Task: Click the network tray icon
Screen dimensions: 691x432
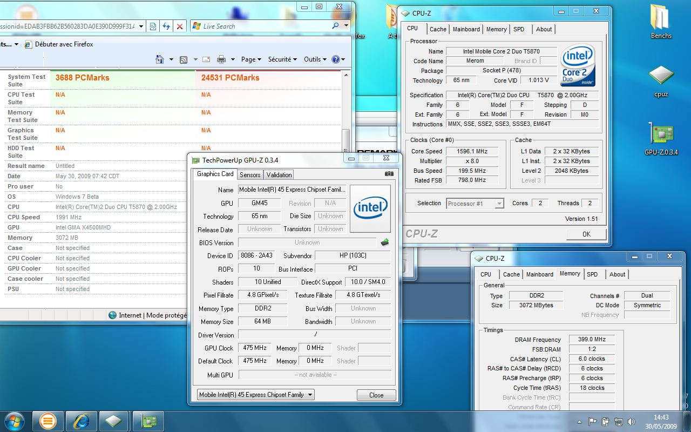Action: pyautogui.click(x=619, y=421)
